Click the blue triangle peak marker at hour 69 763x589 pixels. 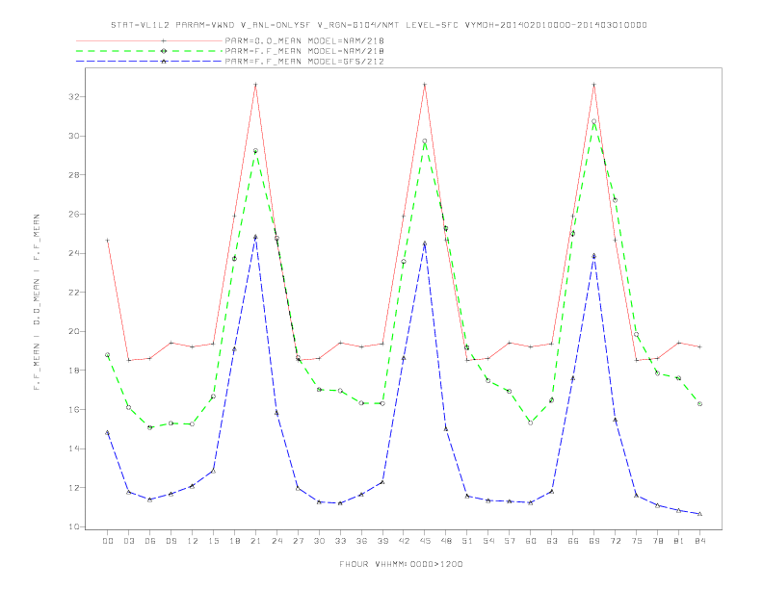coord(594,256)
